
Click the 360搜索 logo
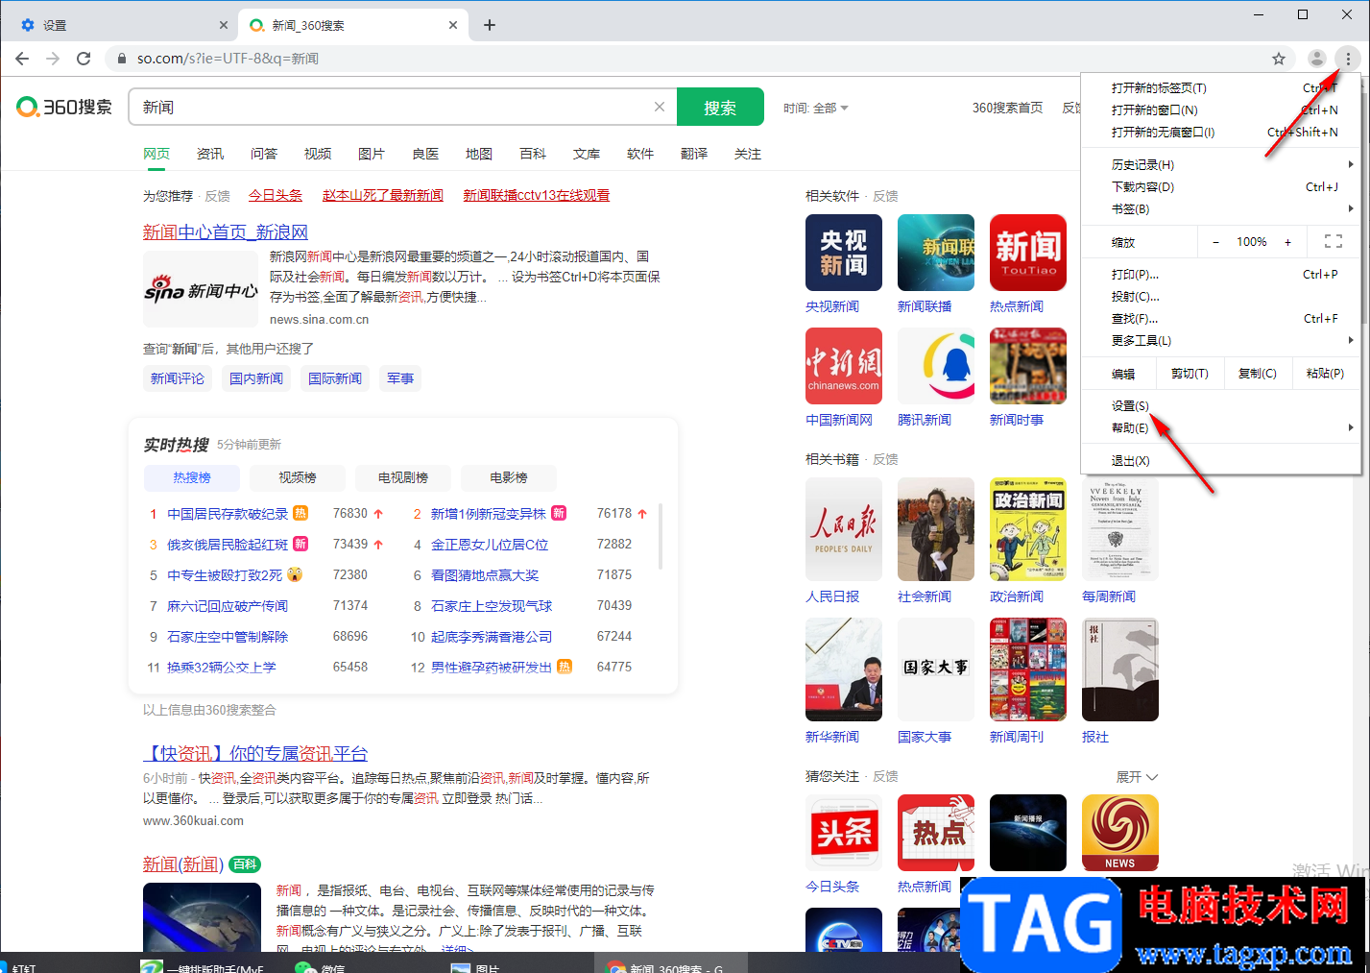tap(64, 107)
